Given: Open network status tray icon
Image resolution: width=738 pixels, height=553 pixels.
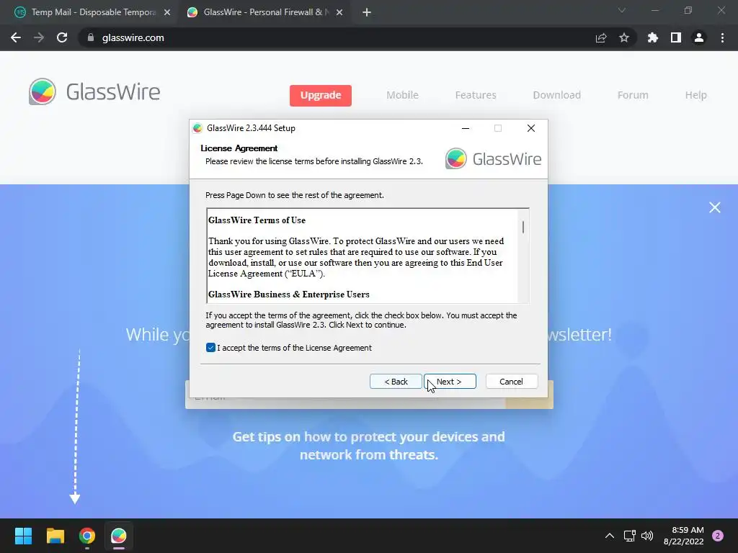Looking at the screenshot, I should coord(630,536).
